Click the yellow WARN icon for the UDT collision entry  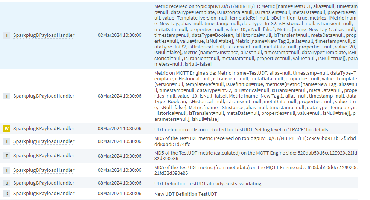[7, 129]
